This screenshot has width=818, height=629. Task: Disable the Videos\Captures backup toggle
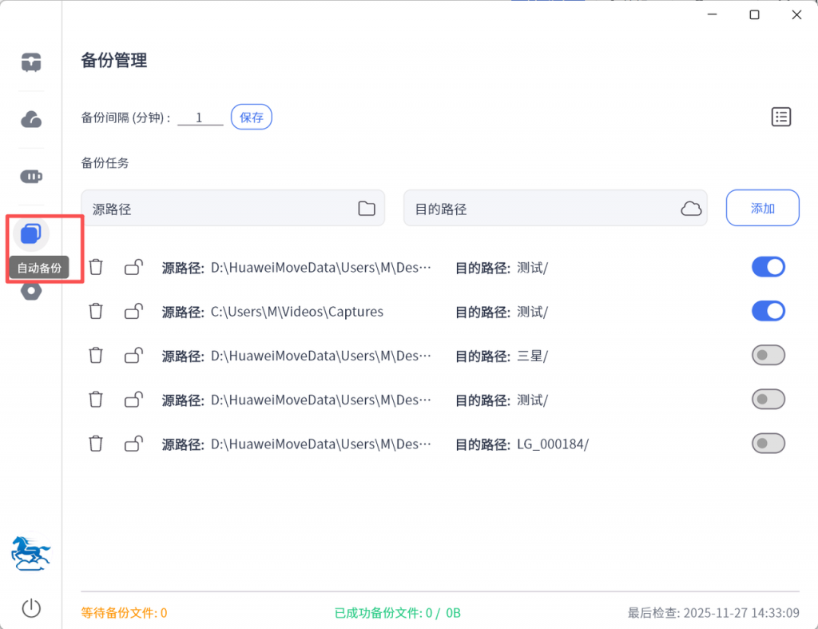[768, 311]
